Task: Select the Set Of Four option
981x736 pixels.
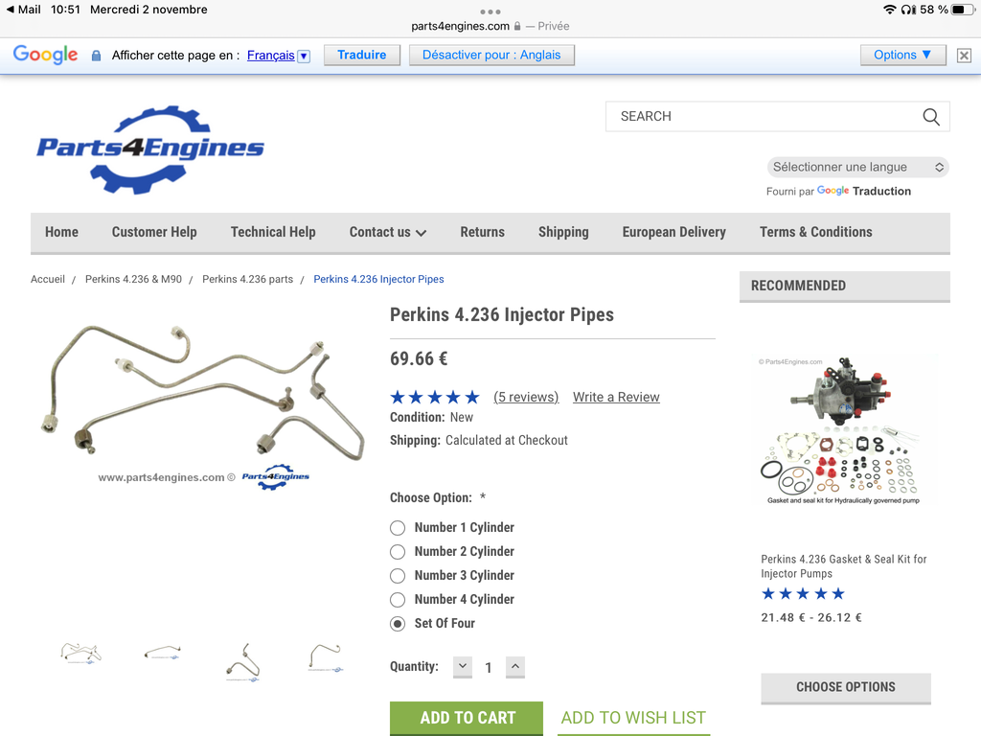Action: click(398, 624)
